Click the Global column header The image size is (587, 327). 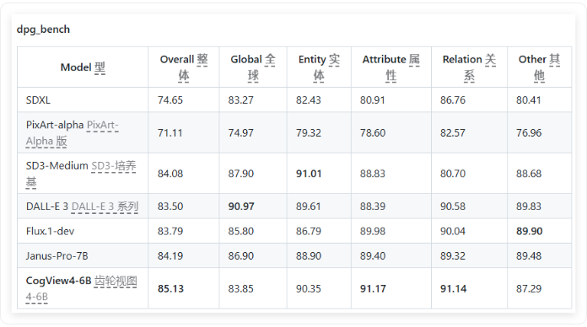click(253, 67)
